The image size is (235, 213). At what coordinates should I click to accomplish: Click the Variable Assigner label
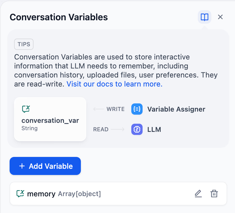[176, 109]
